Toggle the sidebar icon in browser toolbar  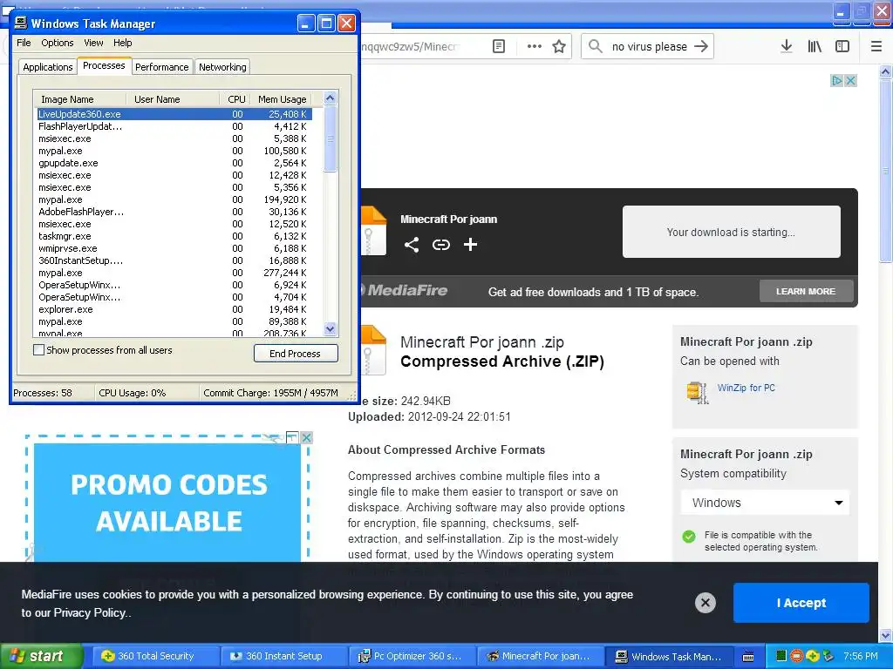tap(842, 47)
